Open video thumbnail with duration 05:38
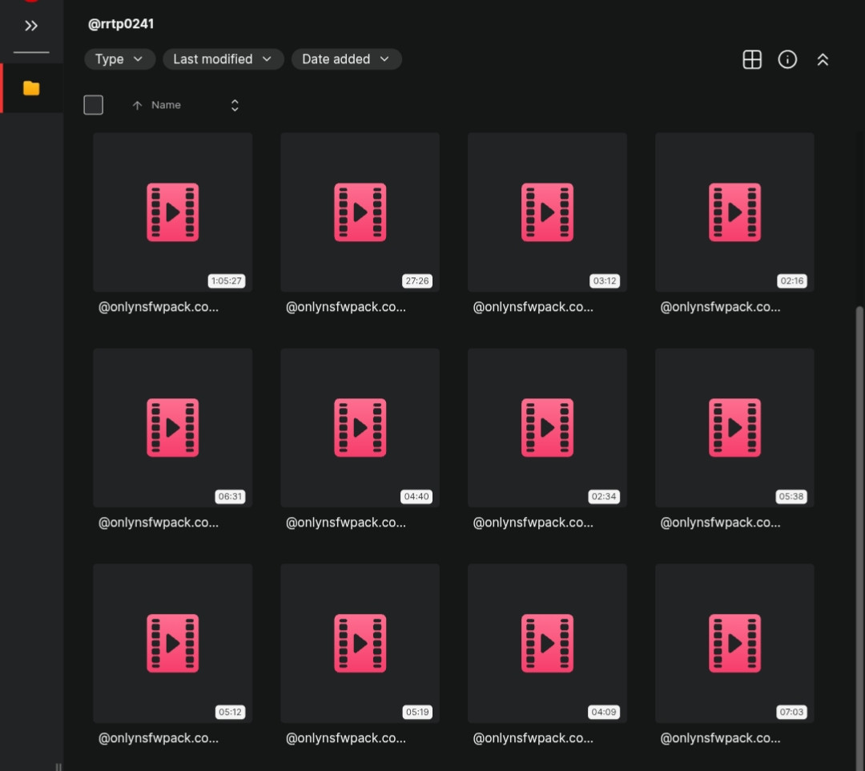This screenshot has height=771, width=865. (734, 428)
